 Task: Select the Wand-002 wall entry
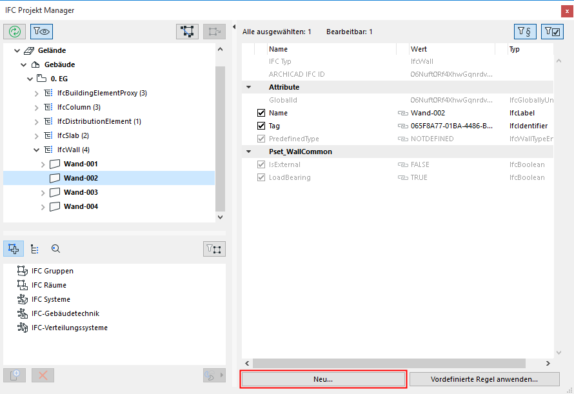tap(109, 178)
